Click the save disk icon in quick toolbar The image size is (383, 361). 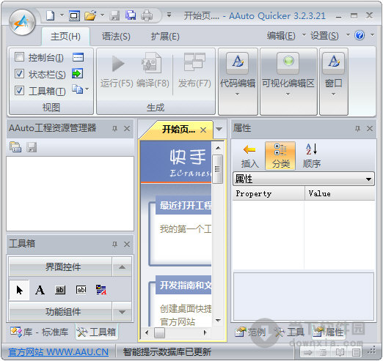(x=114, y=16)
